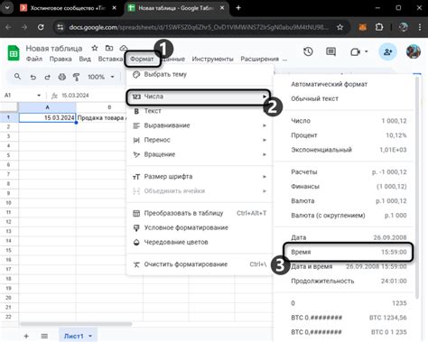The width and height of the screenshot is (428, 342).
Task: Click the move to folder icon
Action: coord(109,48)
